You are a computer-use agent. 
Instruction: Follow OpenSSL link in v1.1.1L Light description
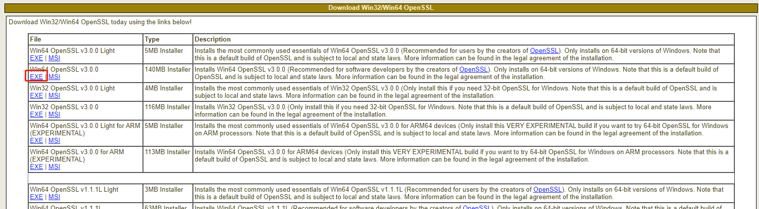pyautogui.click(x=547, y=190)
